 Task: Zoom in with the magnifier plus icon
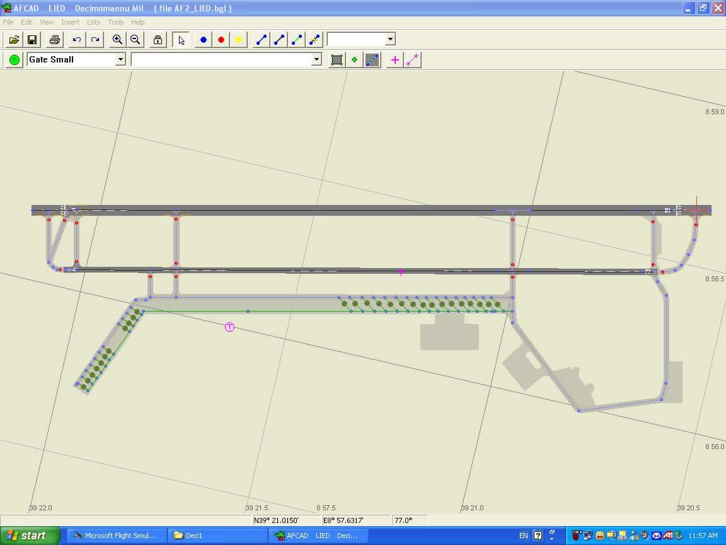[x=117, y=40]
